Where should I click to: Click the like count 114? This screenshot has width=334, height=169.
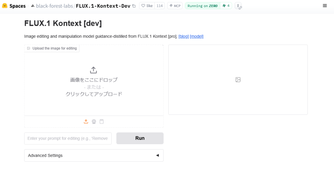coord(159,6)
